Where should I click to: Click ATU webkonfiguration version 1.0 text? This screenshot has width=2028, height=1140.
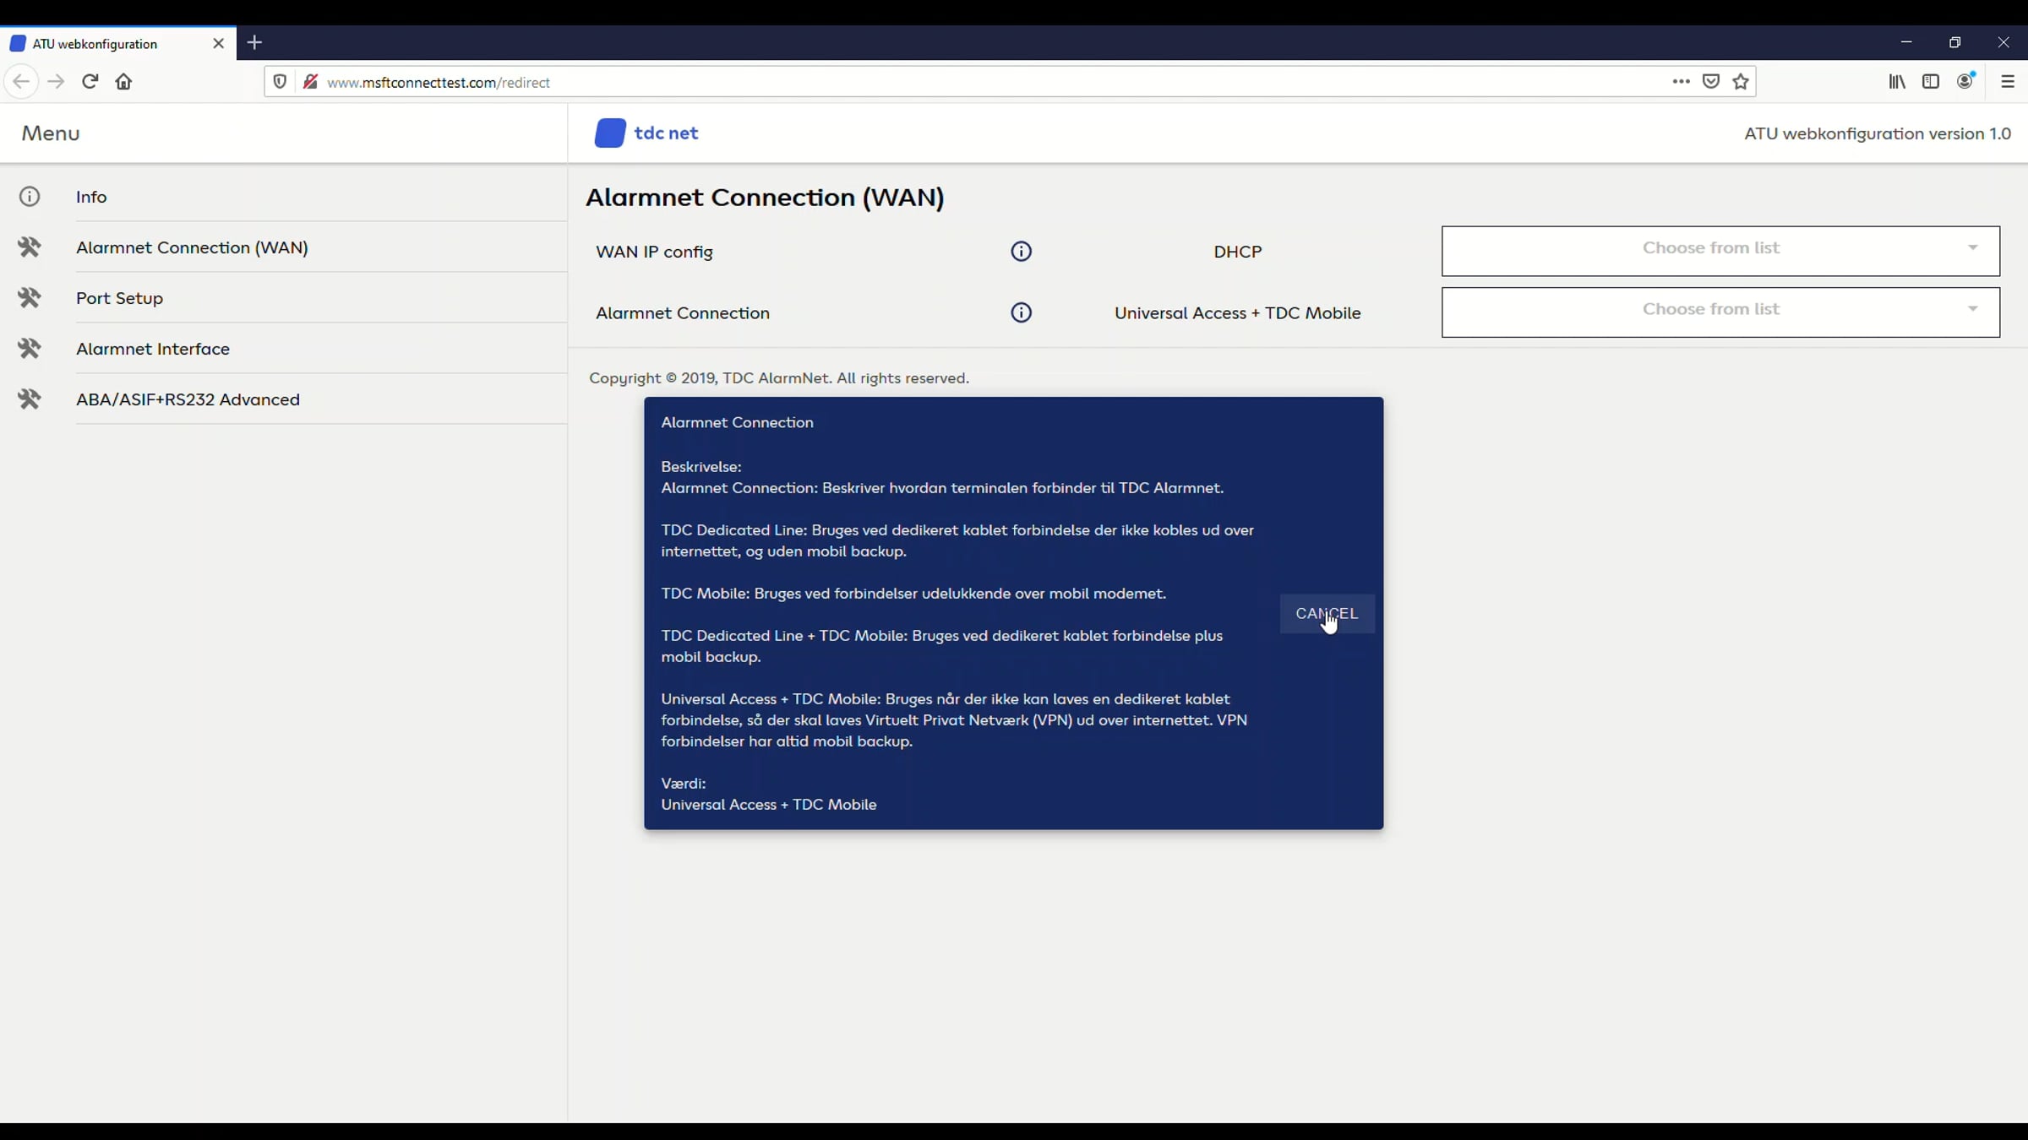pyautogui.click(x=1878, y=133)
